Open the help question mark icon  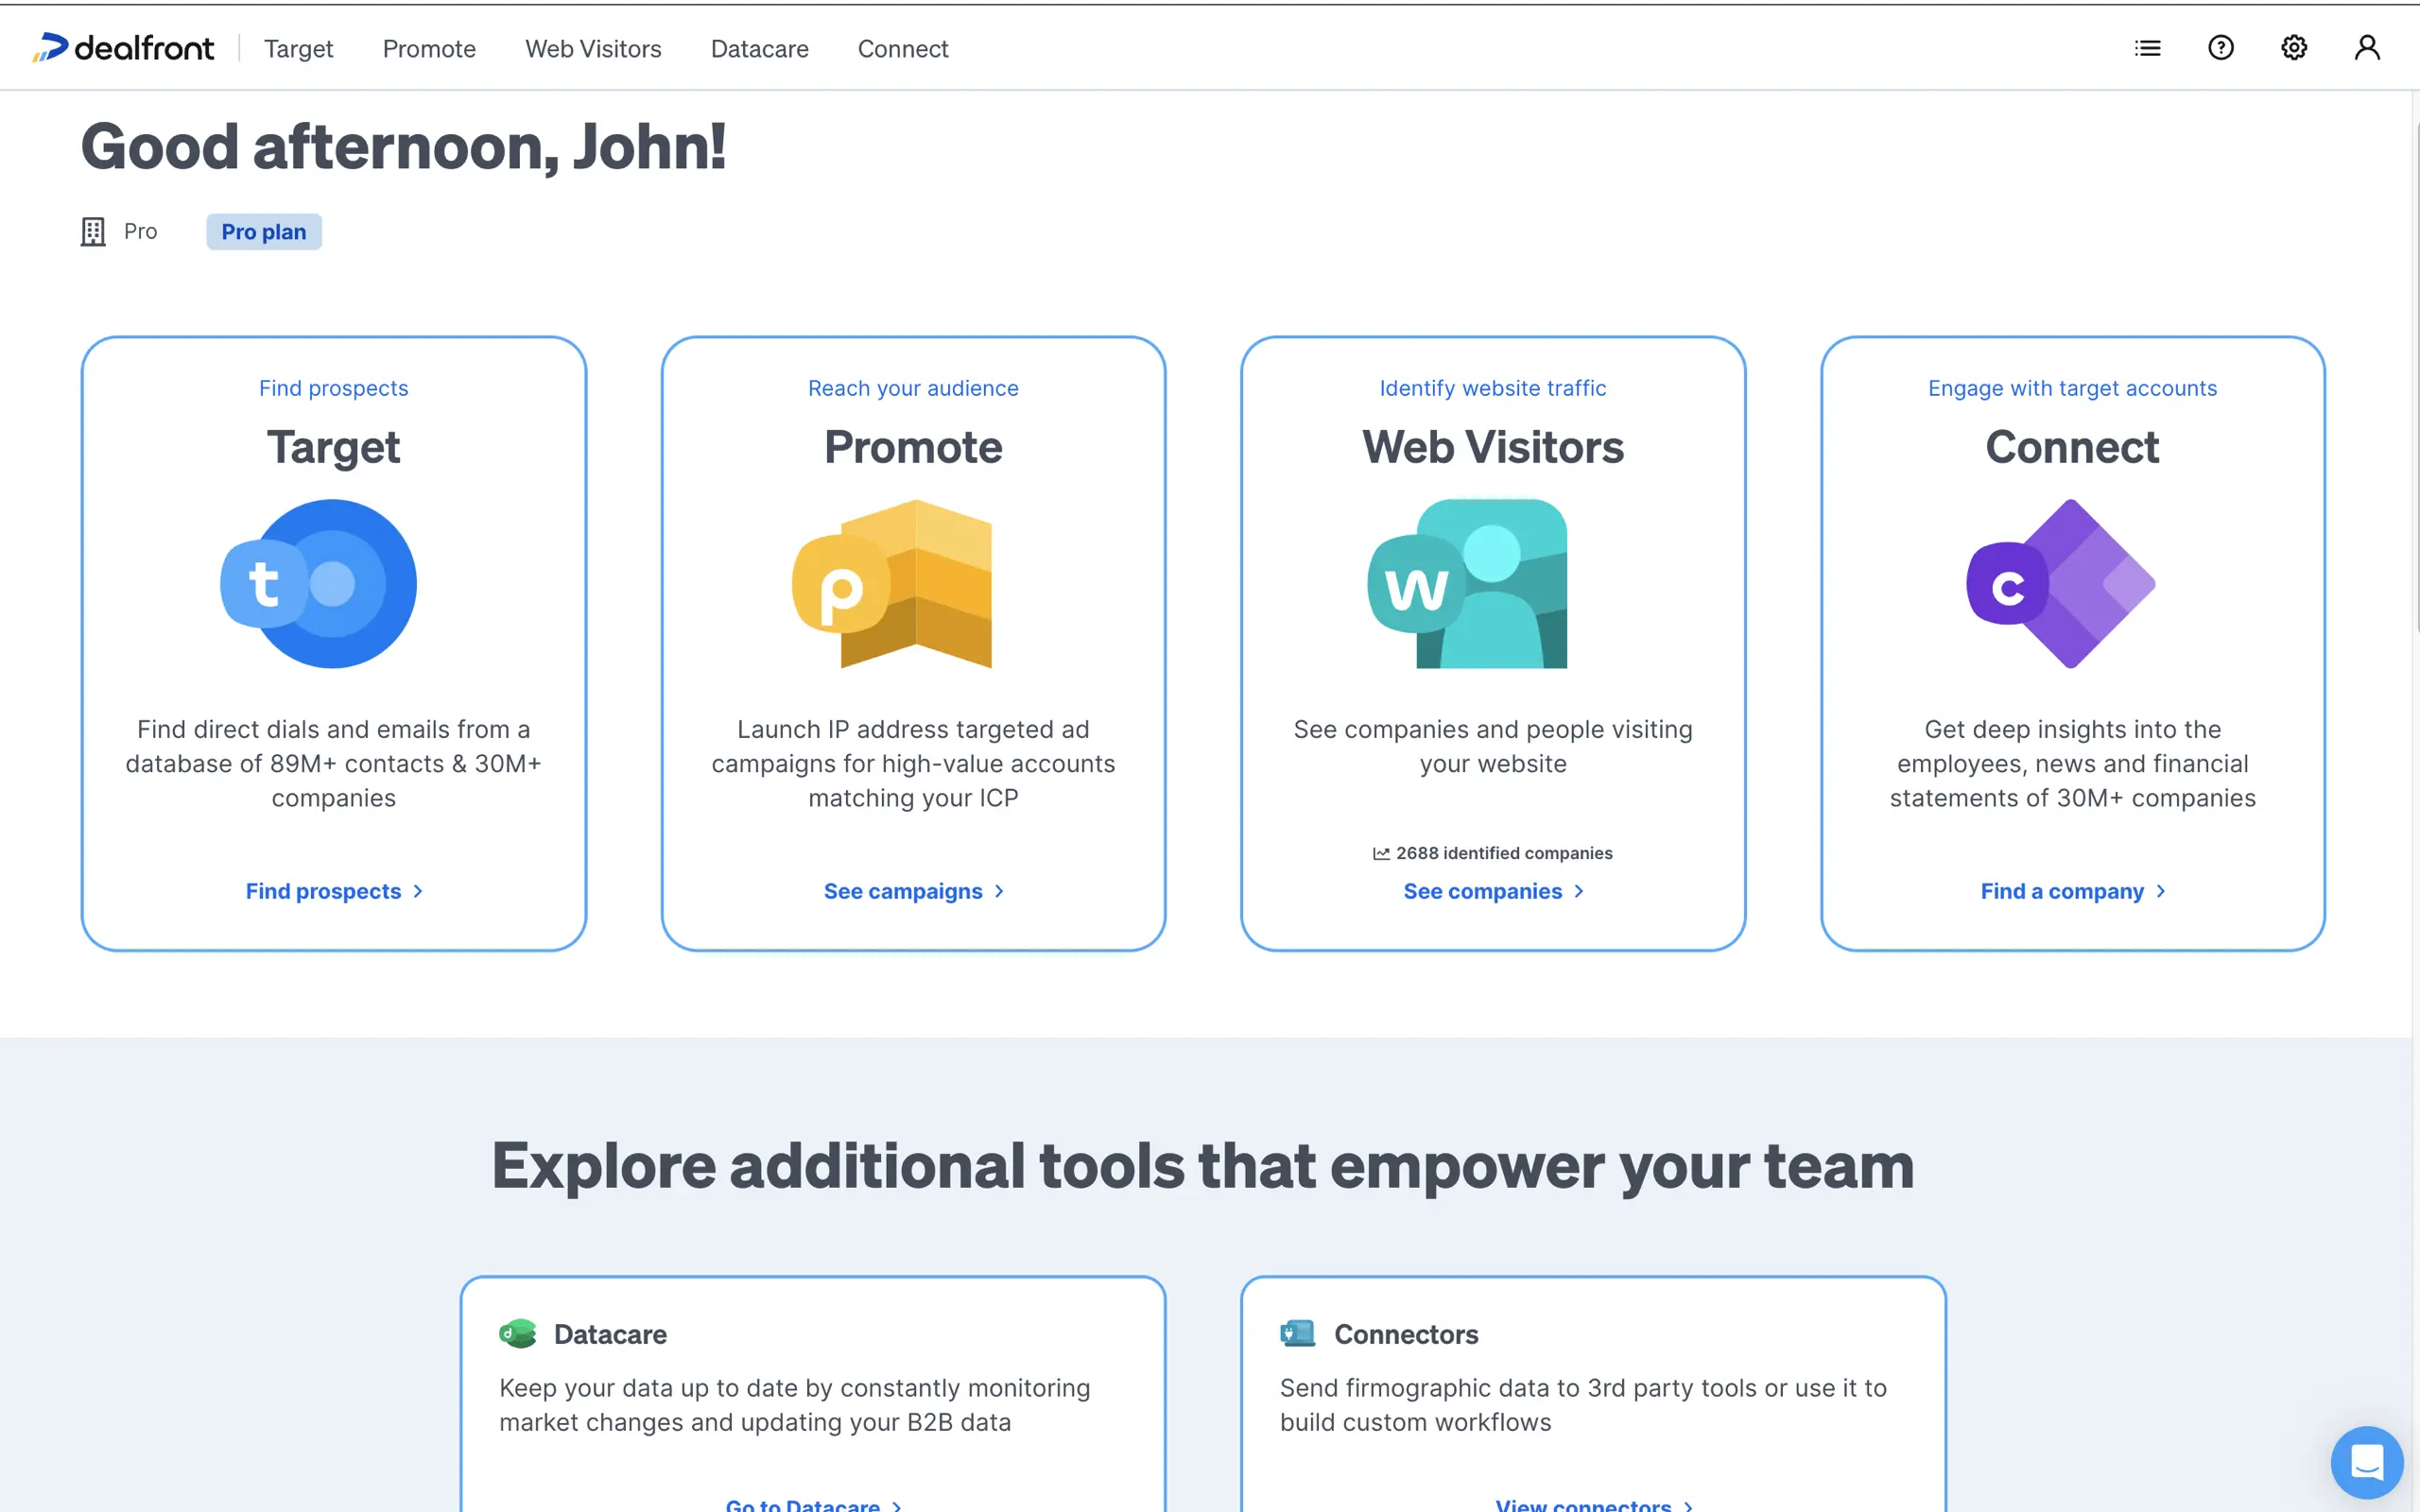pyautogui.click(x=2220, y=48)
